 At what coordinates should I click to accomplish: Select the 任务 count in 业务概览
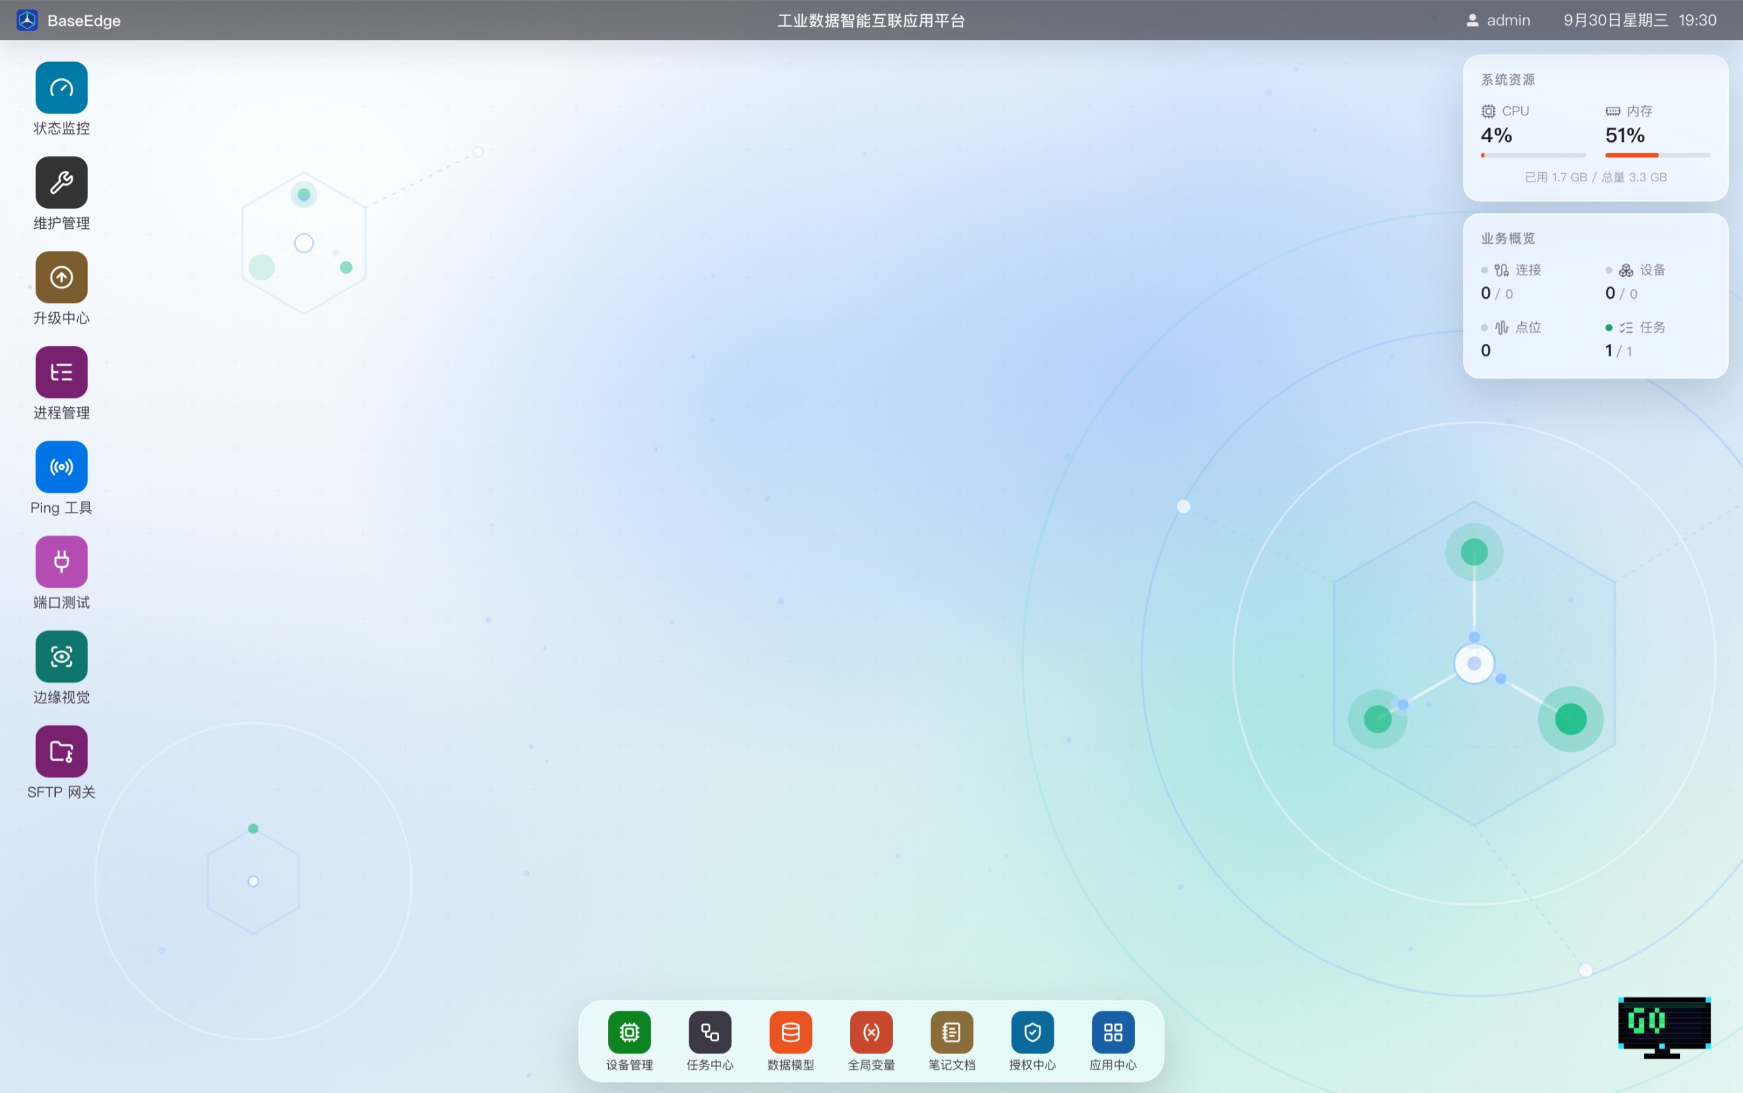(x=1618, y=351)
